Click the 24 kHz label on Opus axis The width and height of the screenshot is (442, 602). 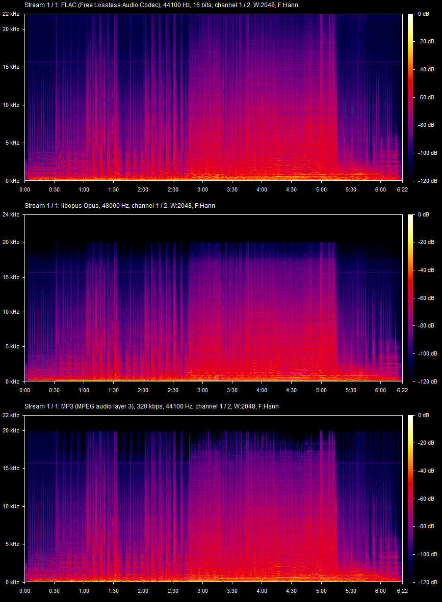click(11, 214)
